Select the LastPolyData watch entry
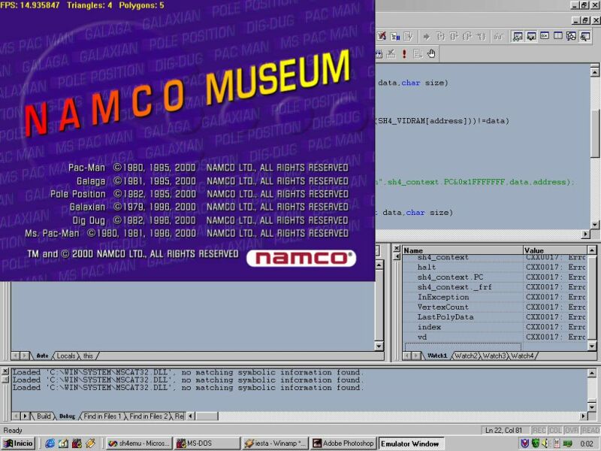 pyautogui.click(x=494, y=316)
